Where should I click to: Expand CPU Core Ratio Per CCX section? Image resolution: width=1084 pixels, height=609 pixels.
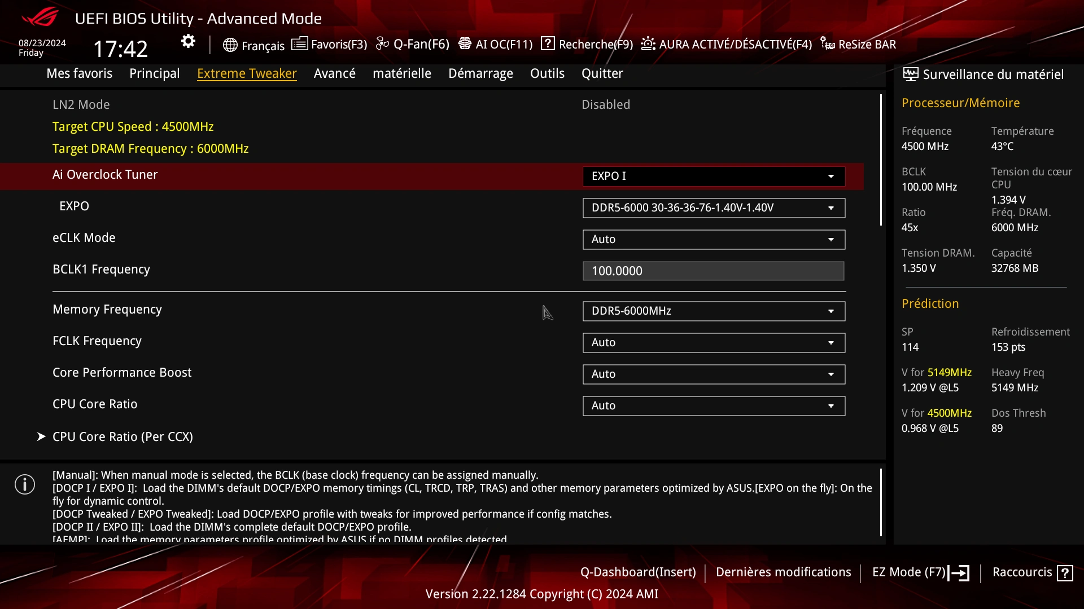(122, 436)
